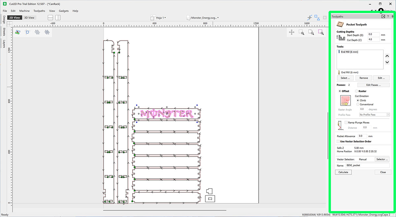Open the Sheets side tab
396x217 pixels.
[4, 32]
